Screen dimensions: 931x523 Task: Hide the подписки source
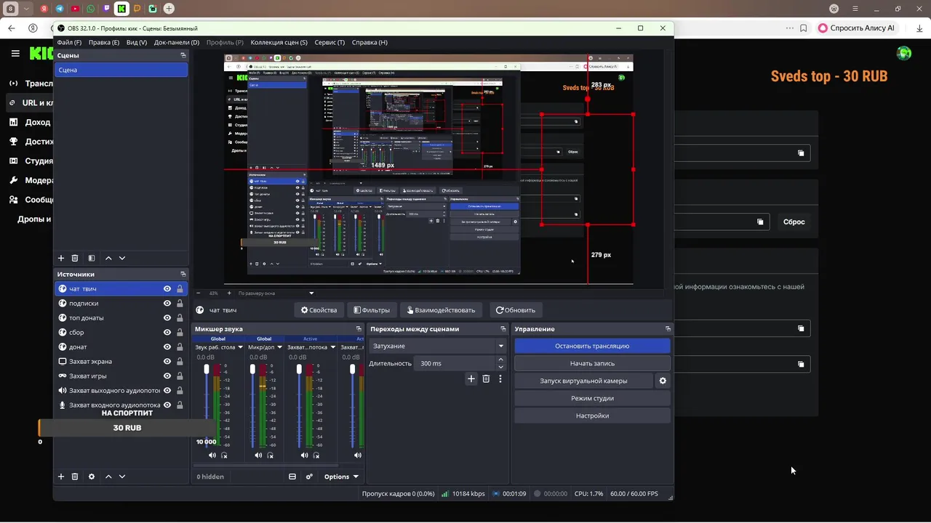tap(167, 304)
